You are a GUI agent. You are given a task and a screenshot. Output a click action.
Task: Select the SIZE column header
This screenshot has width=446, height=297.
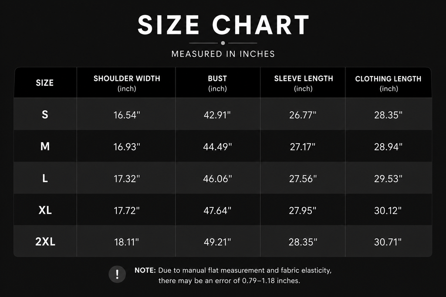click(x=45, y=83)
